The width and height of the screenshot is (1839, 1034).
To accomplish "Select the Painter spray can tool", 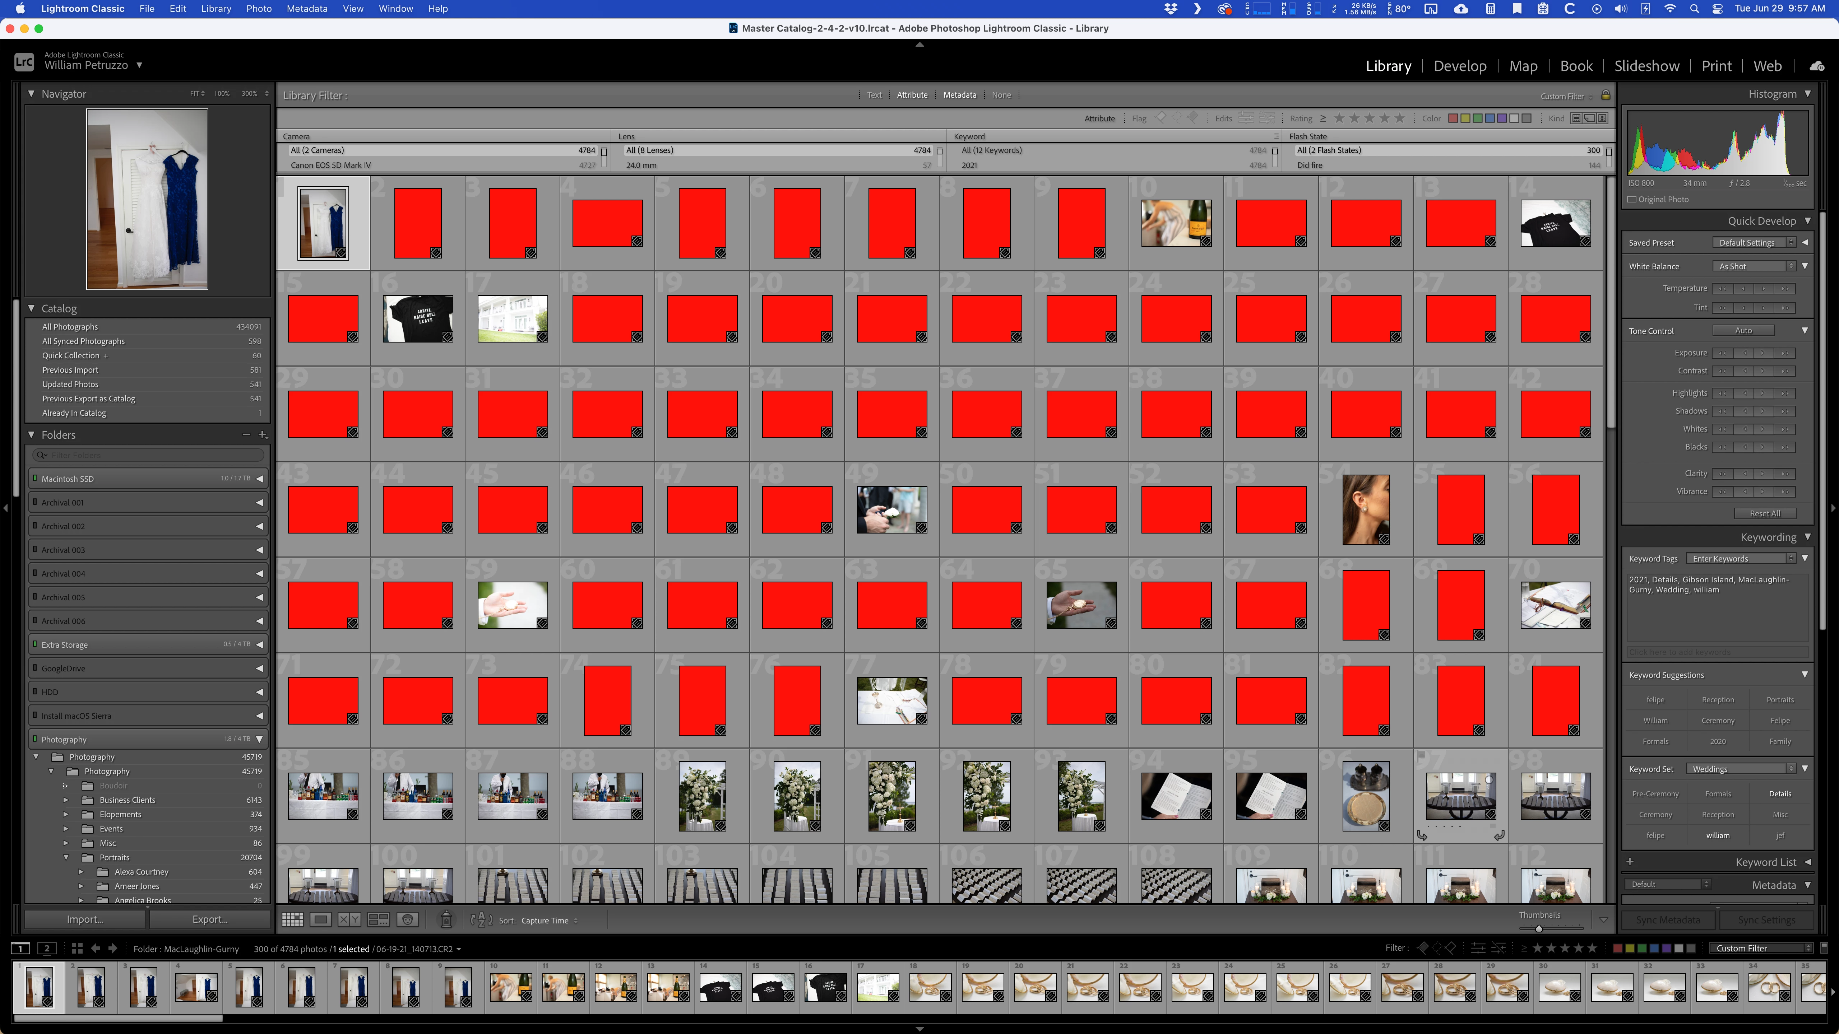I will pos(446,920).
